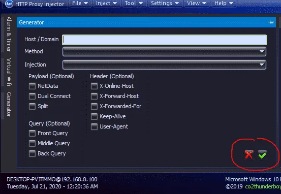The image size is (281, 194).
Task: Check the Front Query option
Action: point(32,133)
